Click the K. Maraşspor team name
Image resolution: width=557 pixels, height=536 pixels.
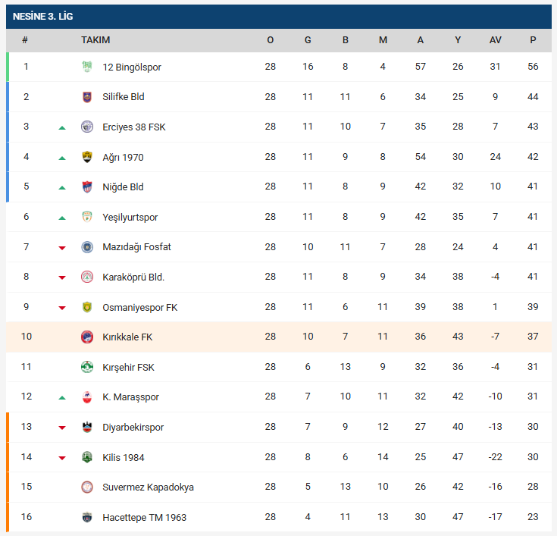[130, 397]
